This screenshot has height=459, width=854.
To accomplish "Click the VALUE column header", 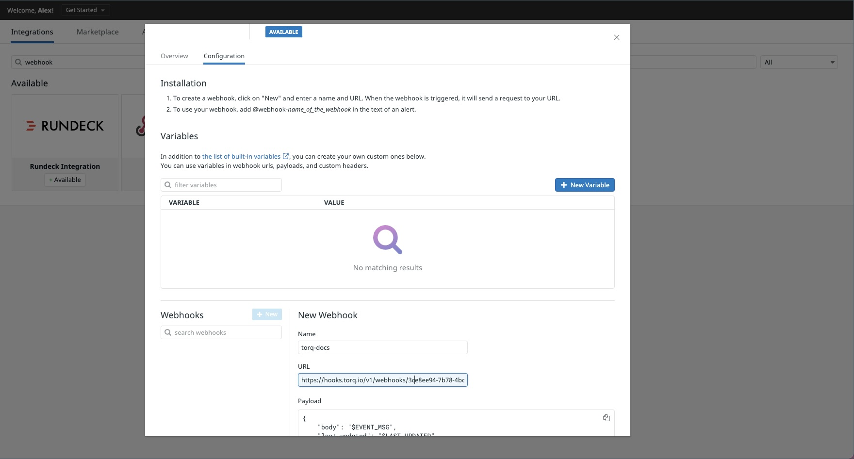I will (x=334, y=202).
